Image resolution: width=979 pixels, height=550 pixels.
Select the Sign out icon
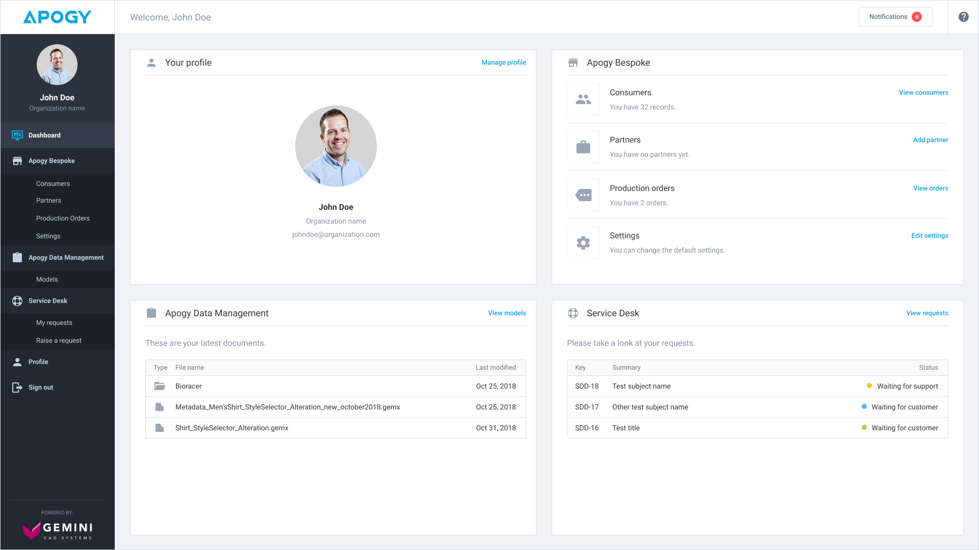point(17,387)
